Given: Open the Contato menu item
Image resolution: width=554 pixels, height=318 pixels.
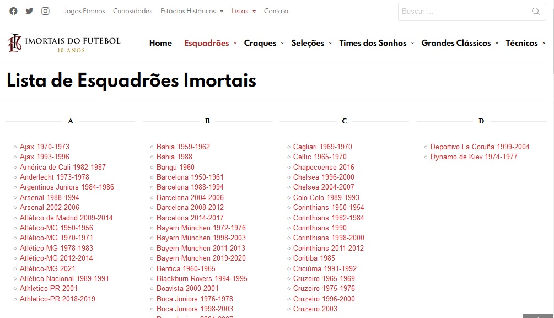Looking at the screenshot, I should click(276, 11).
